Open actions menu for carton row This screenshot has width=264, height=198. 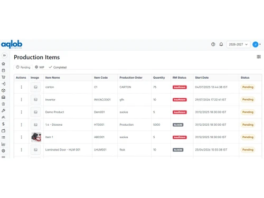pos(21,87)
